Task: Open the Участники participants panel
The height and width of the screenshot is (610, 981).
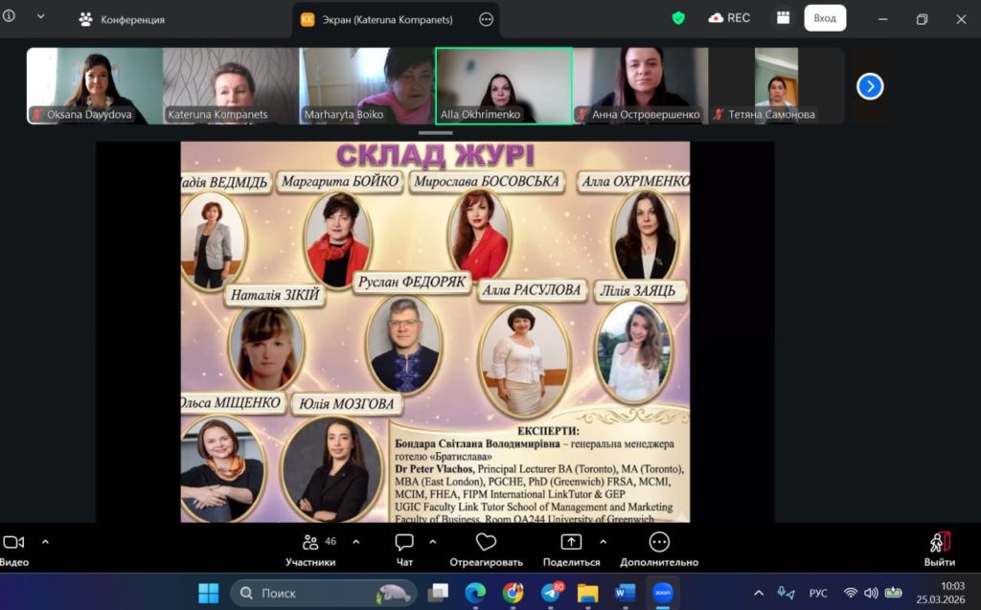Action: (x=310, y=549)
